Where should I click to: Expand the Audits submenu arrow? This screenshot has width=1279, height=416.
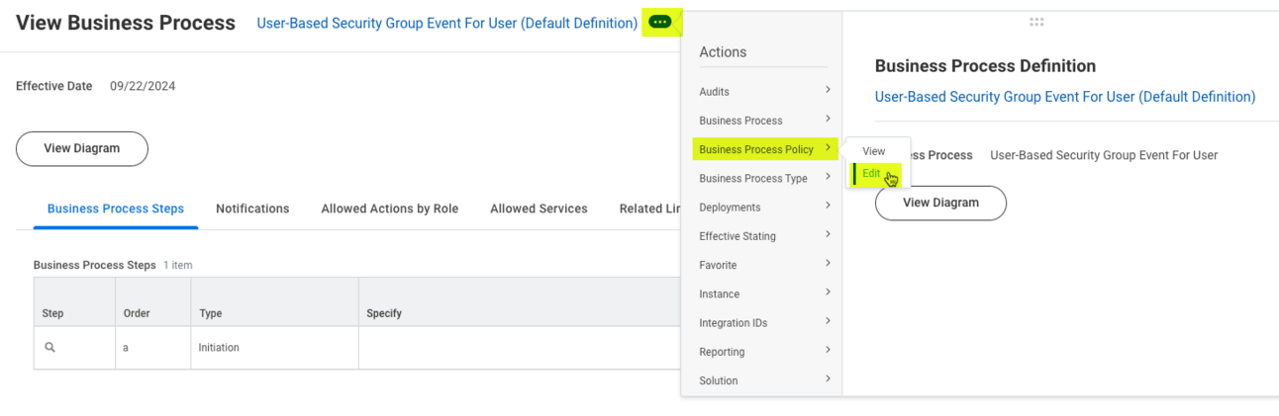(x=828, y=91)
